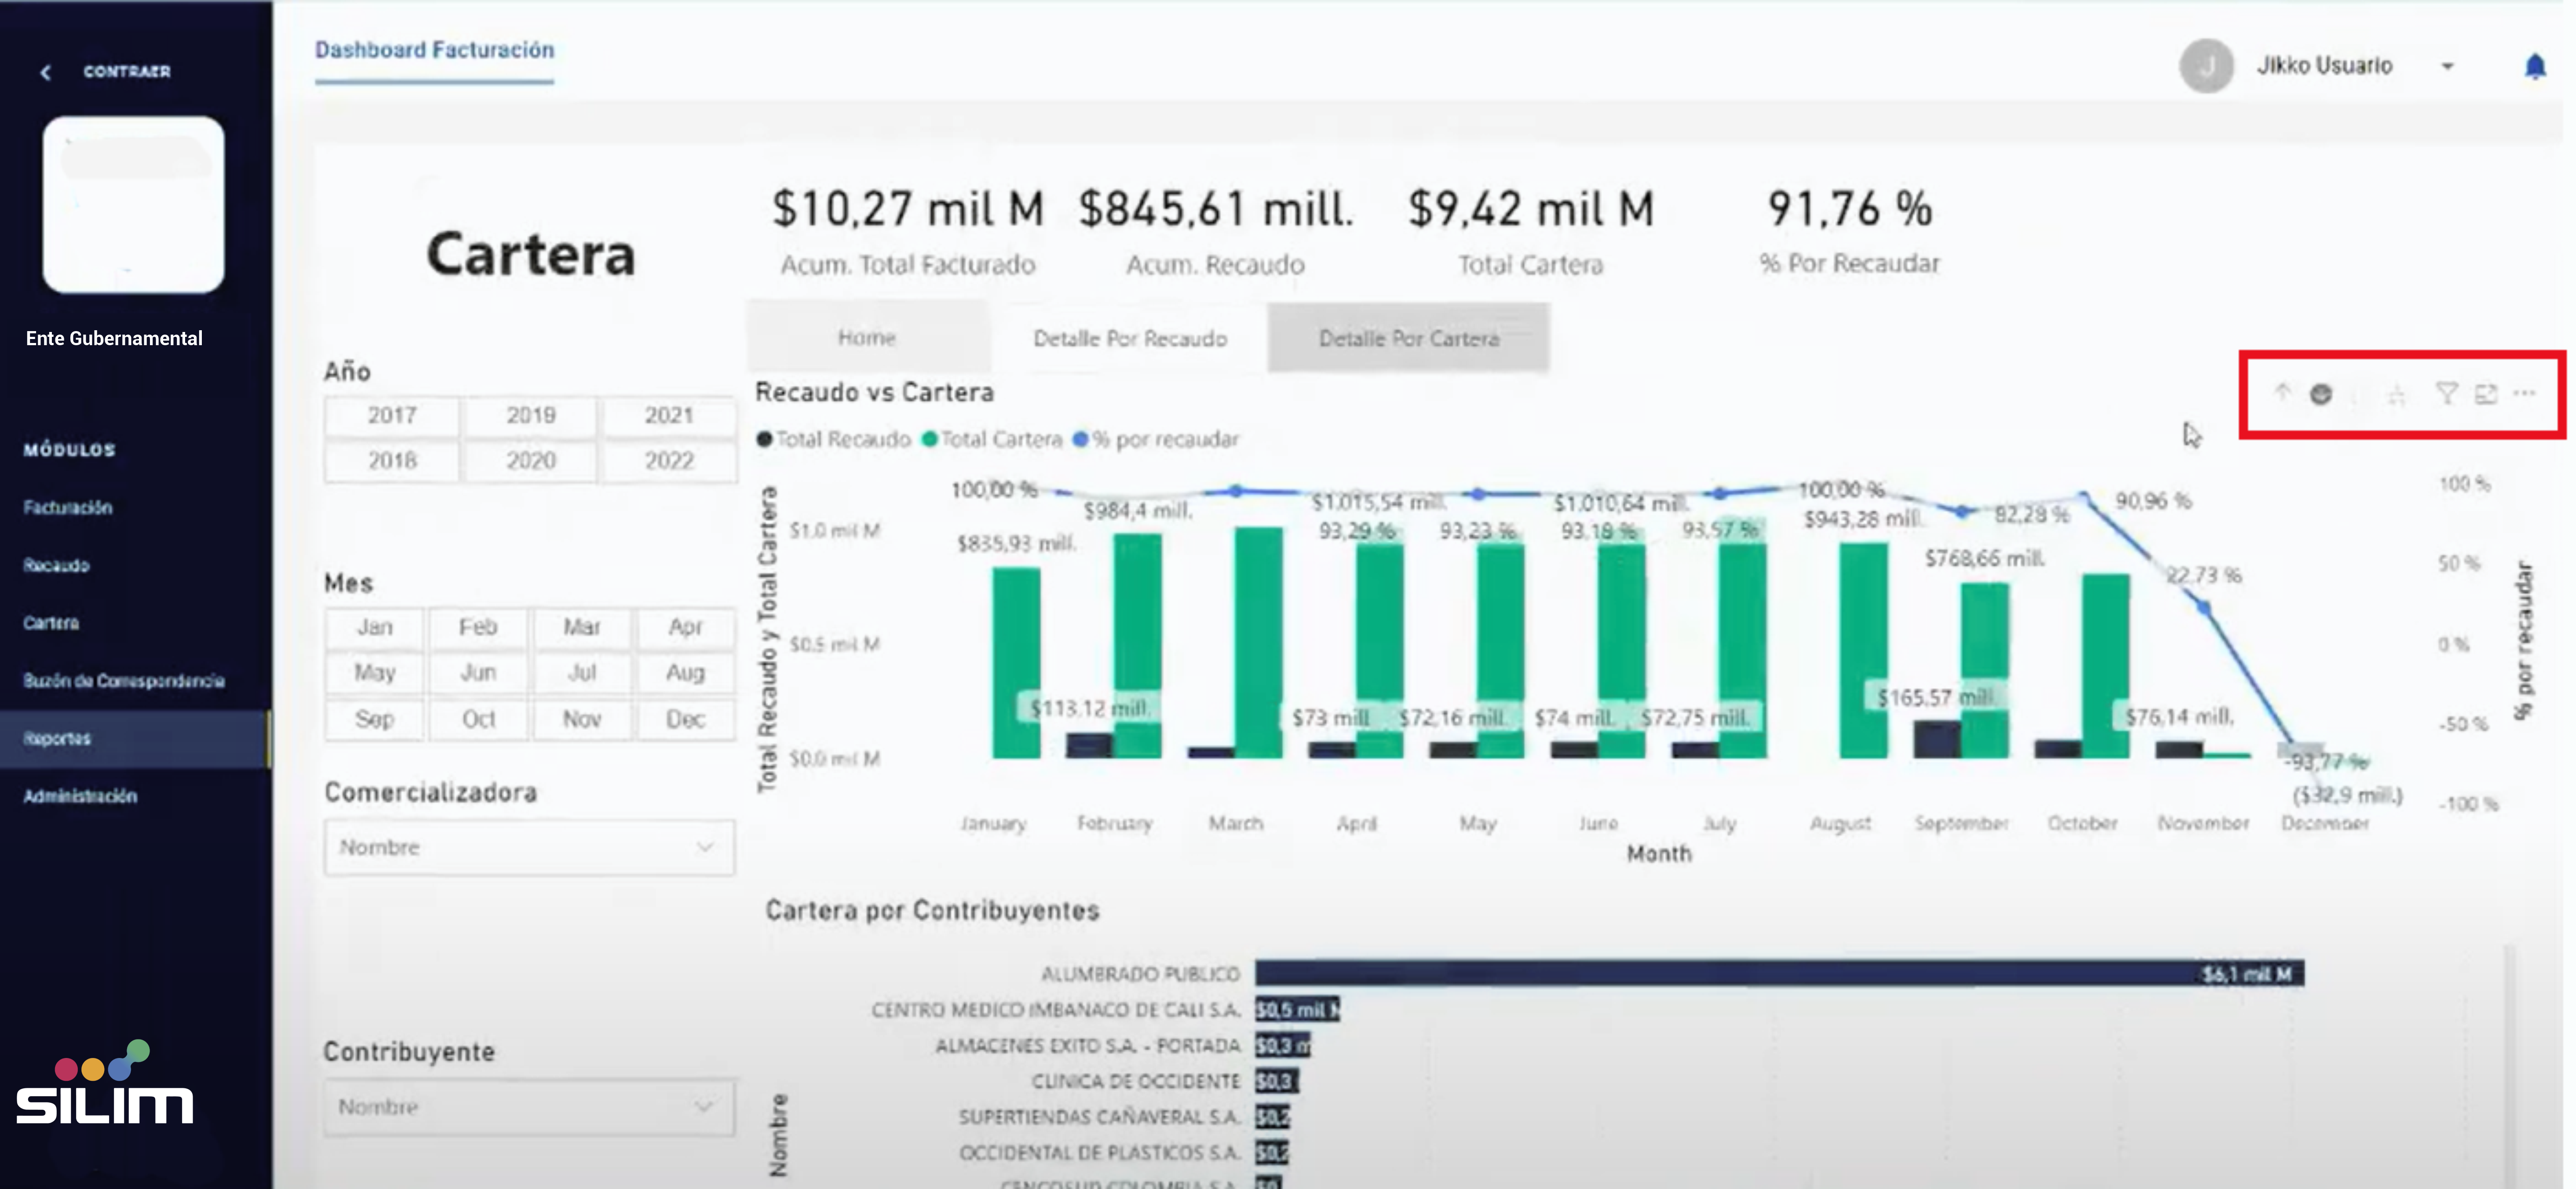Select the Apr month slicer
The height and width of the screenshot is (1189, 2576).
pos(686,627)
